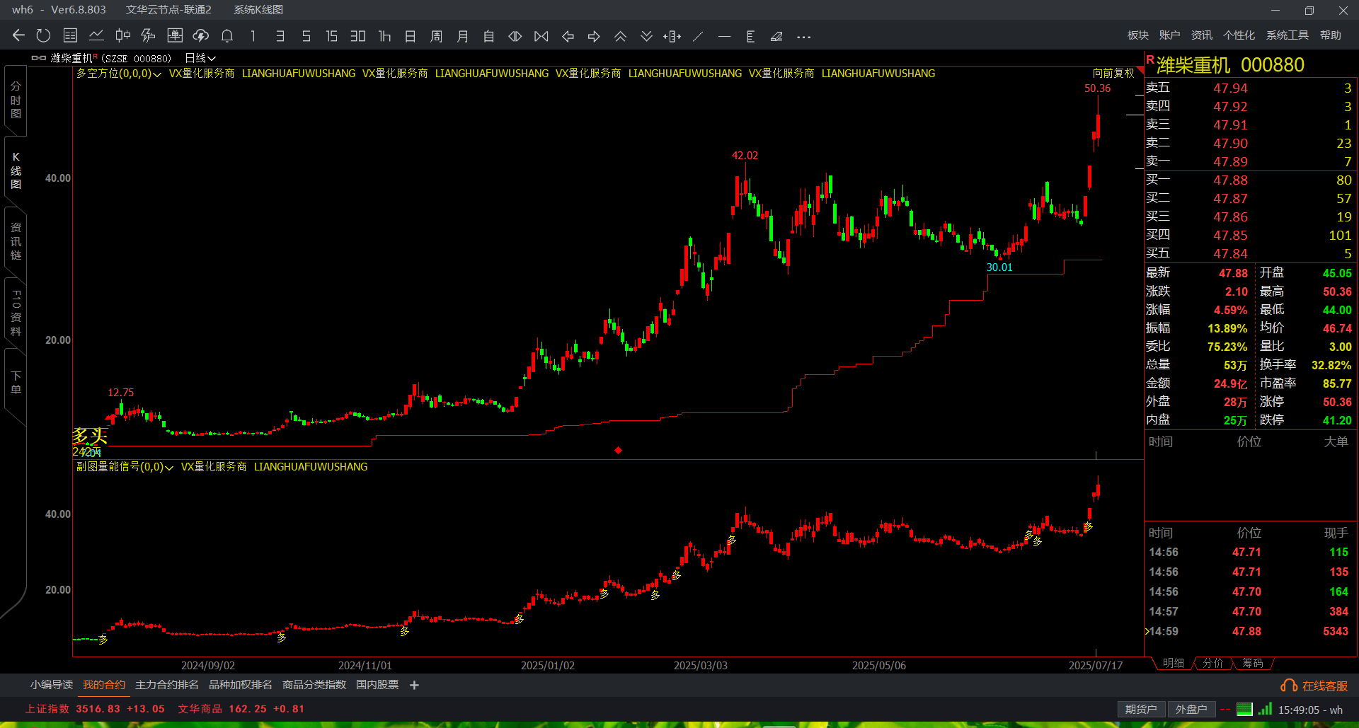Open the 主力合约排名 bottom tab

(x=167, y=685)
